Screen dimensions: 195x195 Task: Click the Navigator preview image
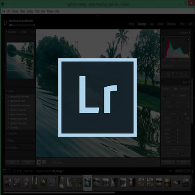coord(20,60)
